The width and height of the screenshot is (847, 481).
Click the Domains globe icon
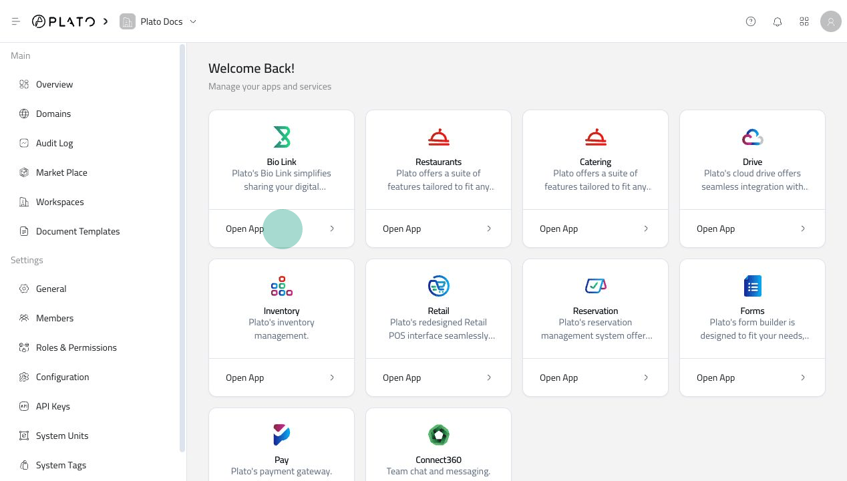[x=24, y=114]
